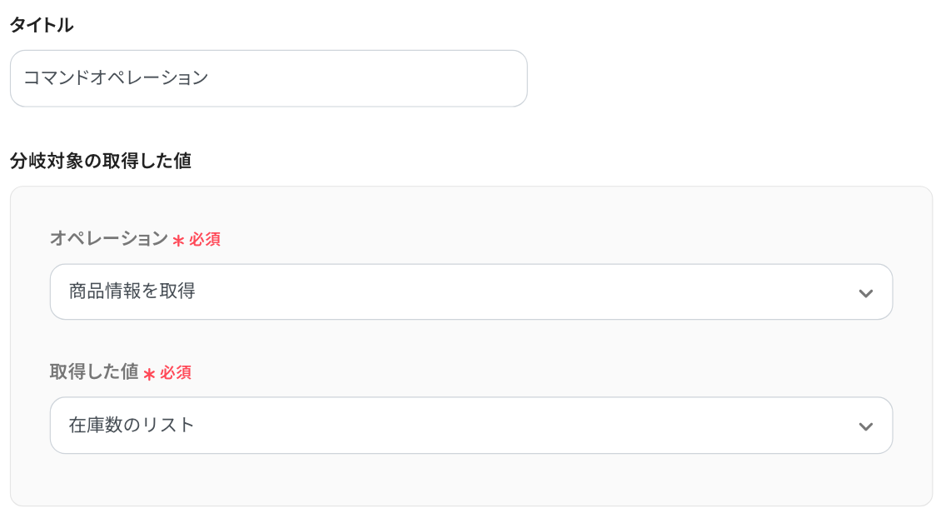The height and width of the screenshot is (518, 941).
Task: Click the オペレーション field label
Action: pos(109,239)
